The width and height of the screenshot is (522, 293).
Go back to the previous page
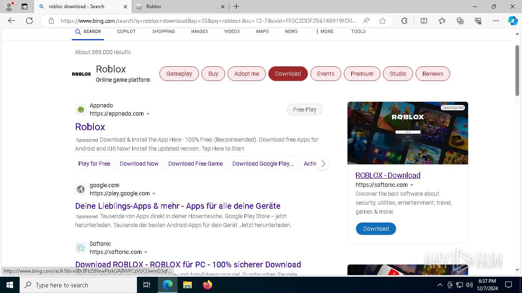tap(11, 21)
